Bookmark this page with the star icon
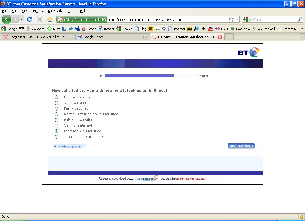This screenshot has width=305, height=221. [x=231, y=20]
